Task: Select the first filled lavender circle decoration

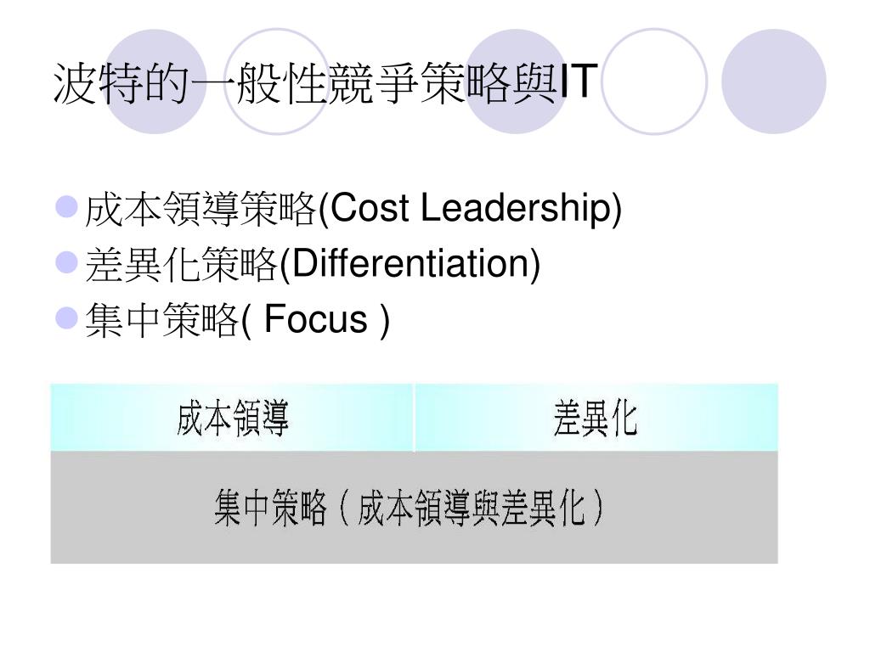Action: click(x=155, y=81)
